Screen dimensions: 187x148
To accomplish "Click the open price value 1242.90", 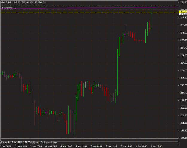I will (16, 2).
